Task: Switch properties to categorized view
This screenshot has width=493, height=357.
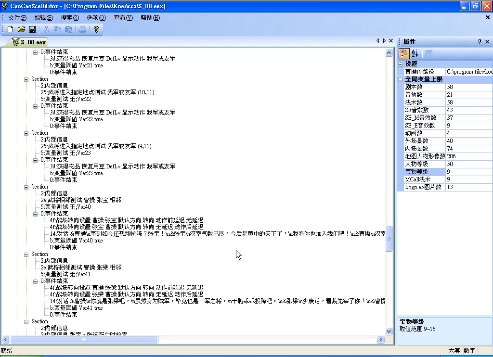Action: 404,53
